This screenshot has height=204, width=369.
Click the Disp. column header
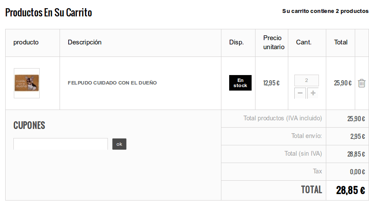pos(237,42)
